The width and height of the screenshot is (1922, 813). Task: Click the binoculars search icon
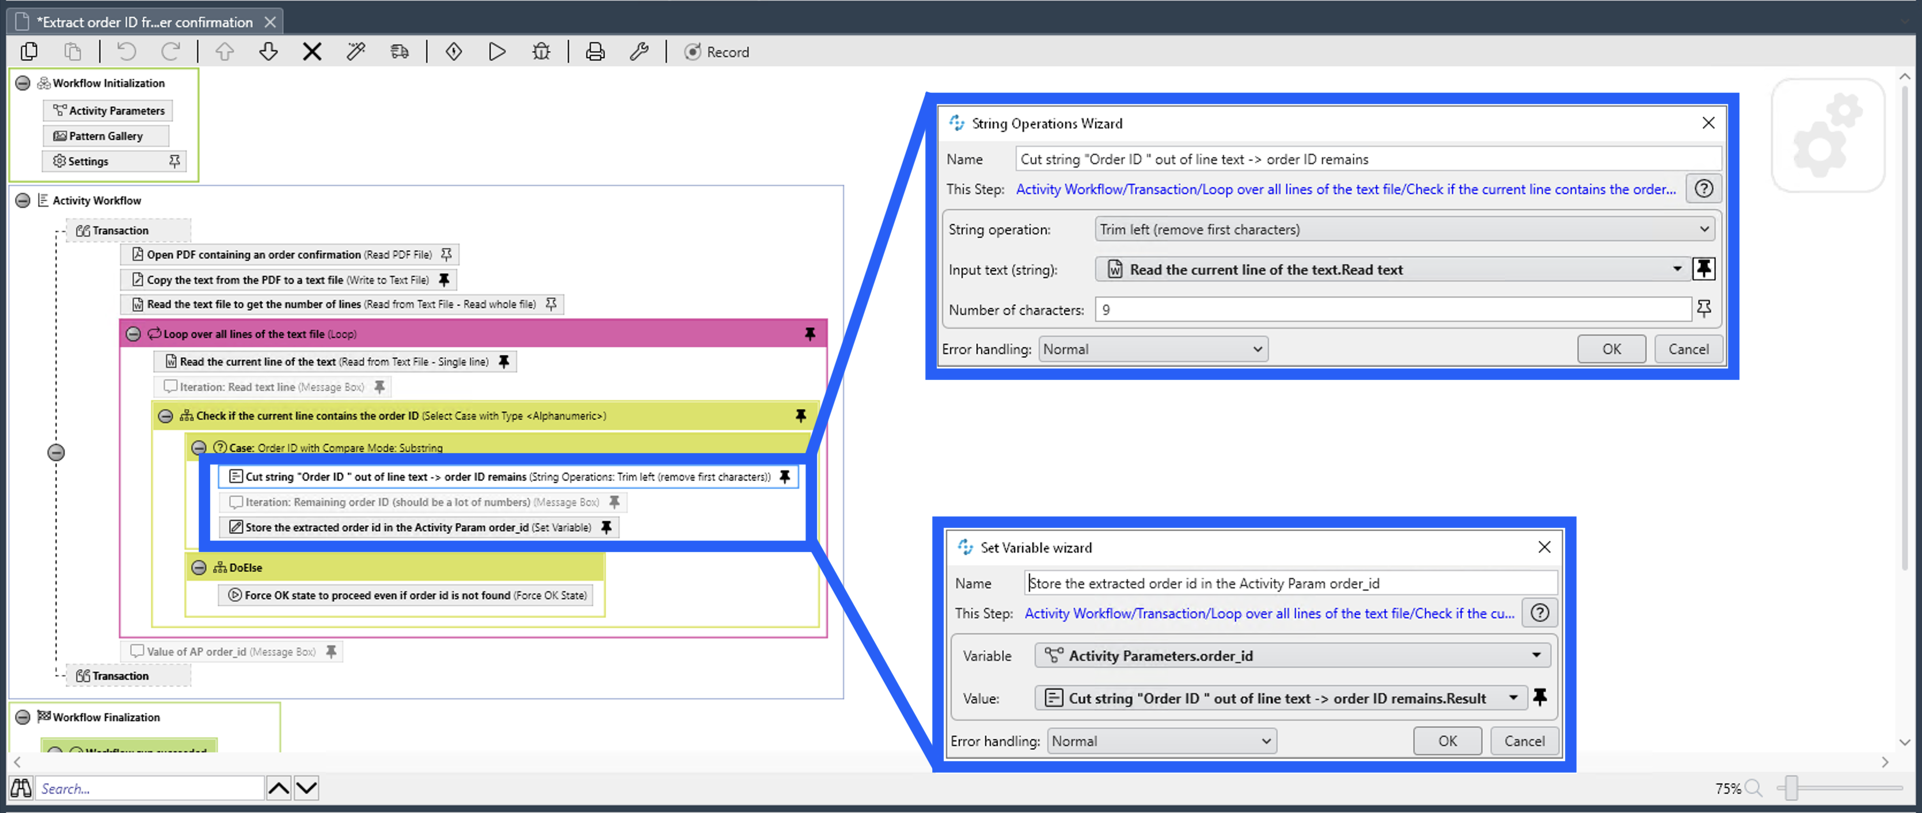(21, 788)
